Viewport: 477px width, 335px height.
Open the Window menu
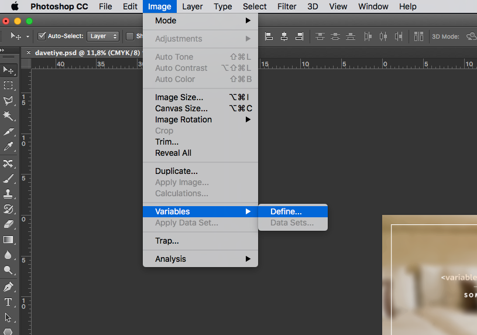point(373,6)
